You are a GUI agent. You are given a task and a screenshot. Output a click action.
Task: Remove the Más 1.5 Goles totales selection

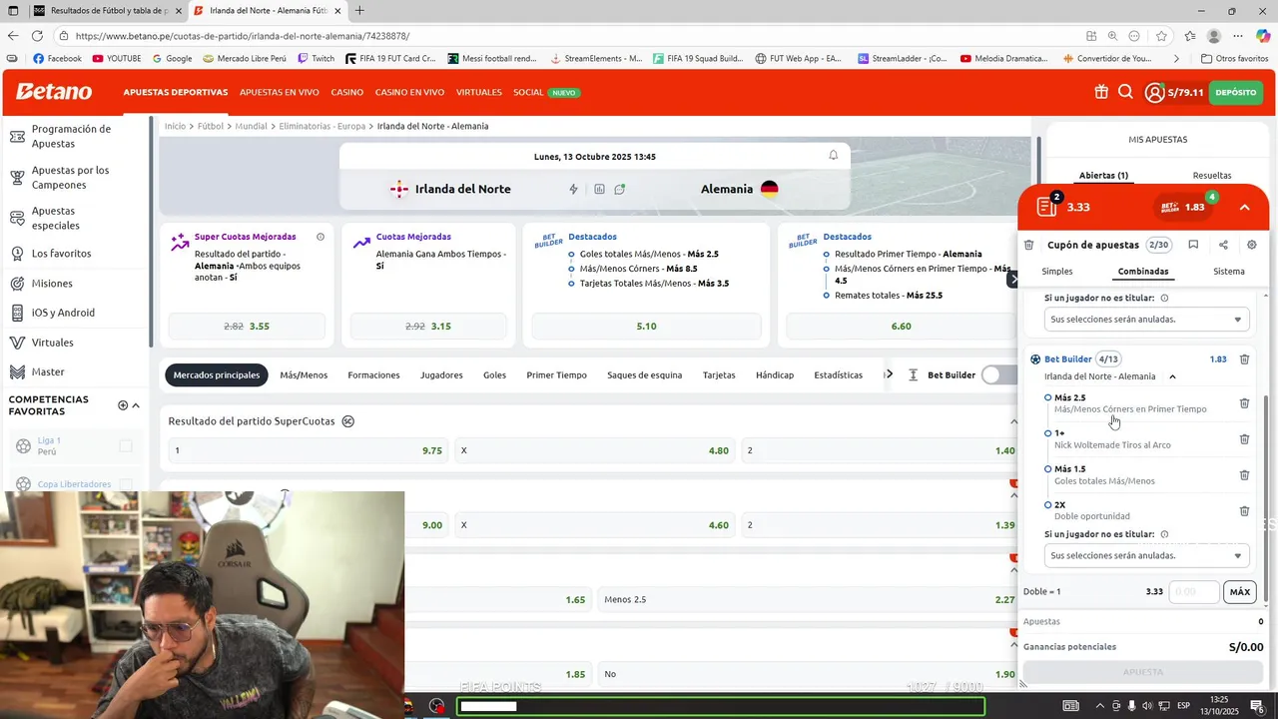(1244, 475)
